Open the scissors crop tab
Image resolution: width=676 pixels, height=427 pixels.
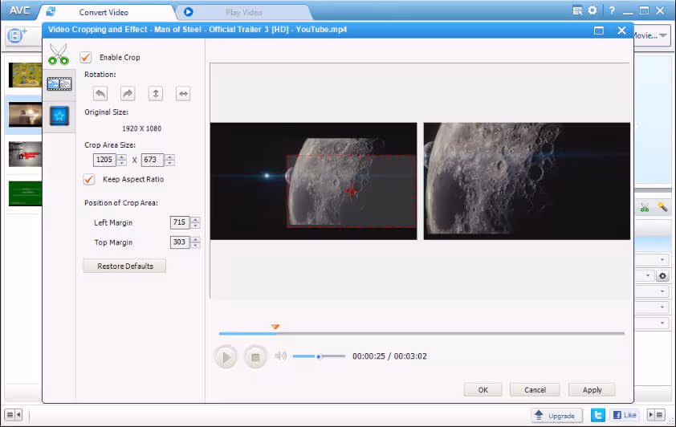(x=59, y=54)
